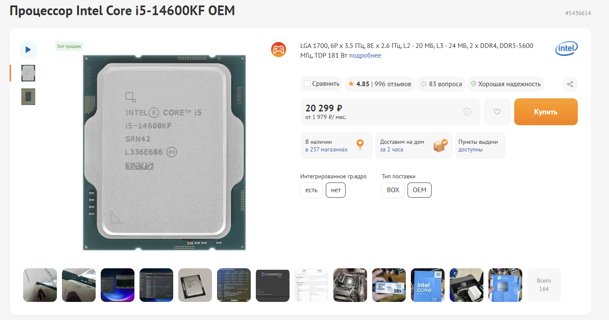The width and height of the screenshot is (609, 320).
Task: Click the home delivery box icon
Action: (441, 145)
